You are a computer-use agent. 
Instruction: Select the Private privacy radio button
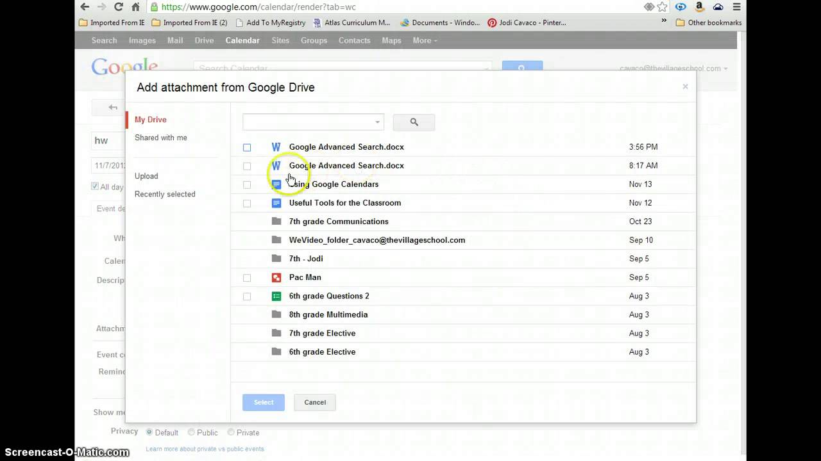click(231, 432)
